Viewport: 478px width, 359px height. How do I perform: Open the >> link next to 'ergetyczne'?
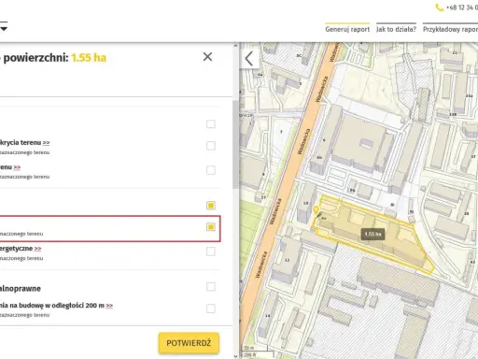[37, 249]
